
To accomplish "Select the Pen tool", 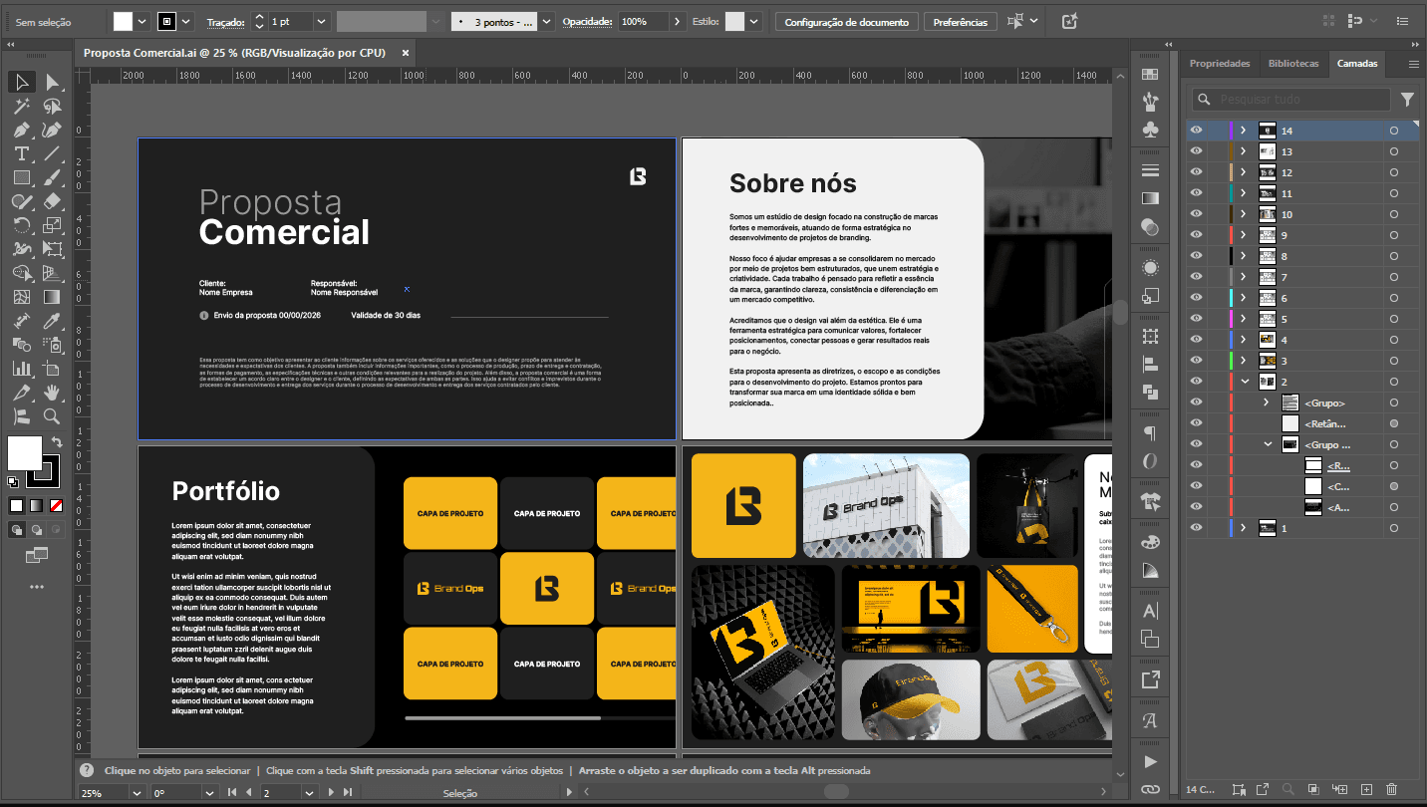I will pyautogui.click(x=21, y=130).
